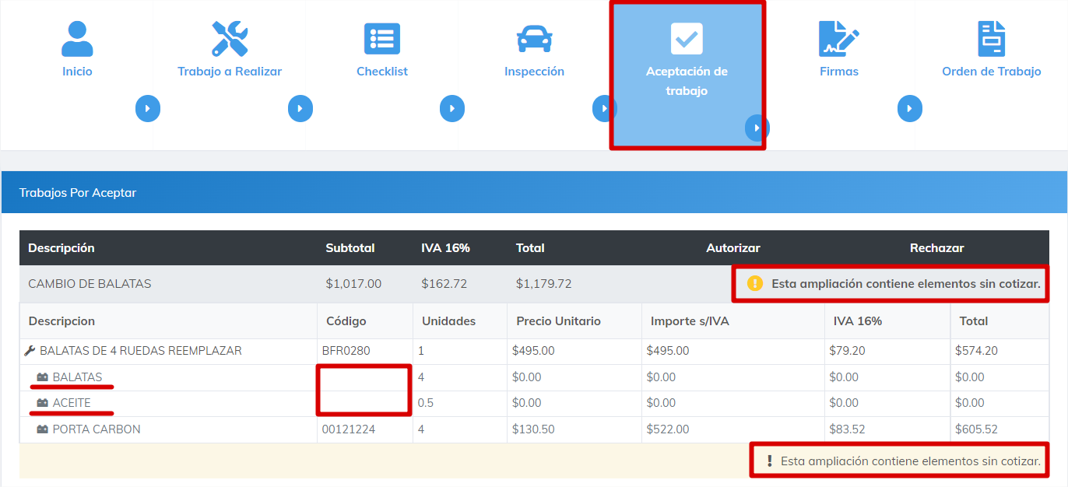Click the empty Código cell for BALATAS
1068x487 pixels.
(x=364, y=377)
